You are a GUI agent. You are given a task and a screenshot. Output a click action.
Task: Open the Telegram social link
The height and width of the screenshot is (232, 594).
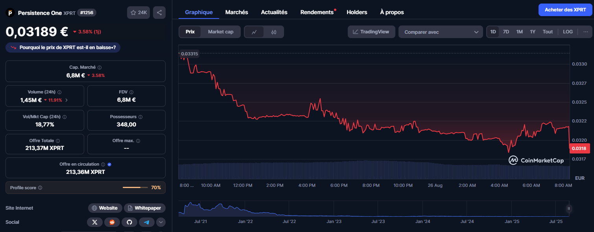coord(147,222)
